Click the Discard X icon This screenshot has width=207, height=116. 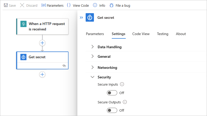click(x=22, y=5)
